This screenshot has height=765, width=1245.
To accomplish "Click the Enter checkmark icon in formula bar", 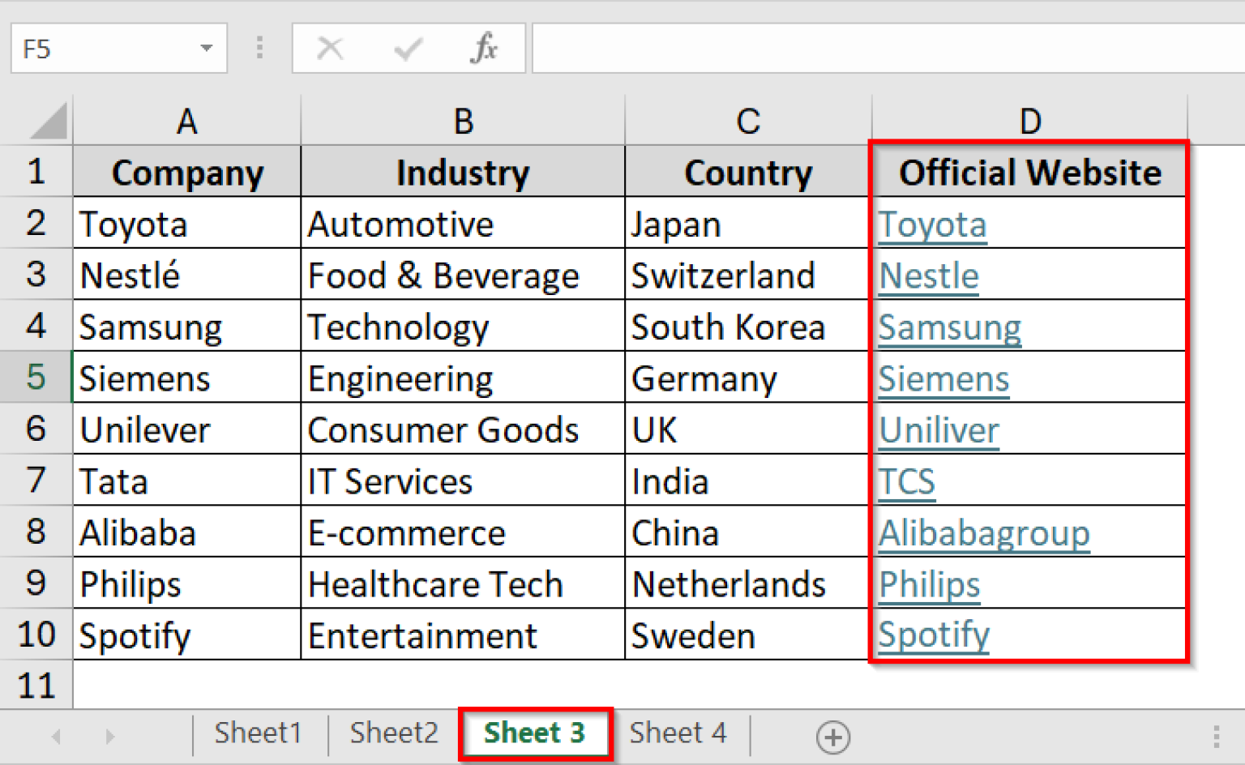I will point(408,48).
